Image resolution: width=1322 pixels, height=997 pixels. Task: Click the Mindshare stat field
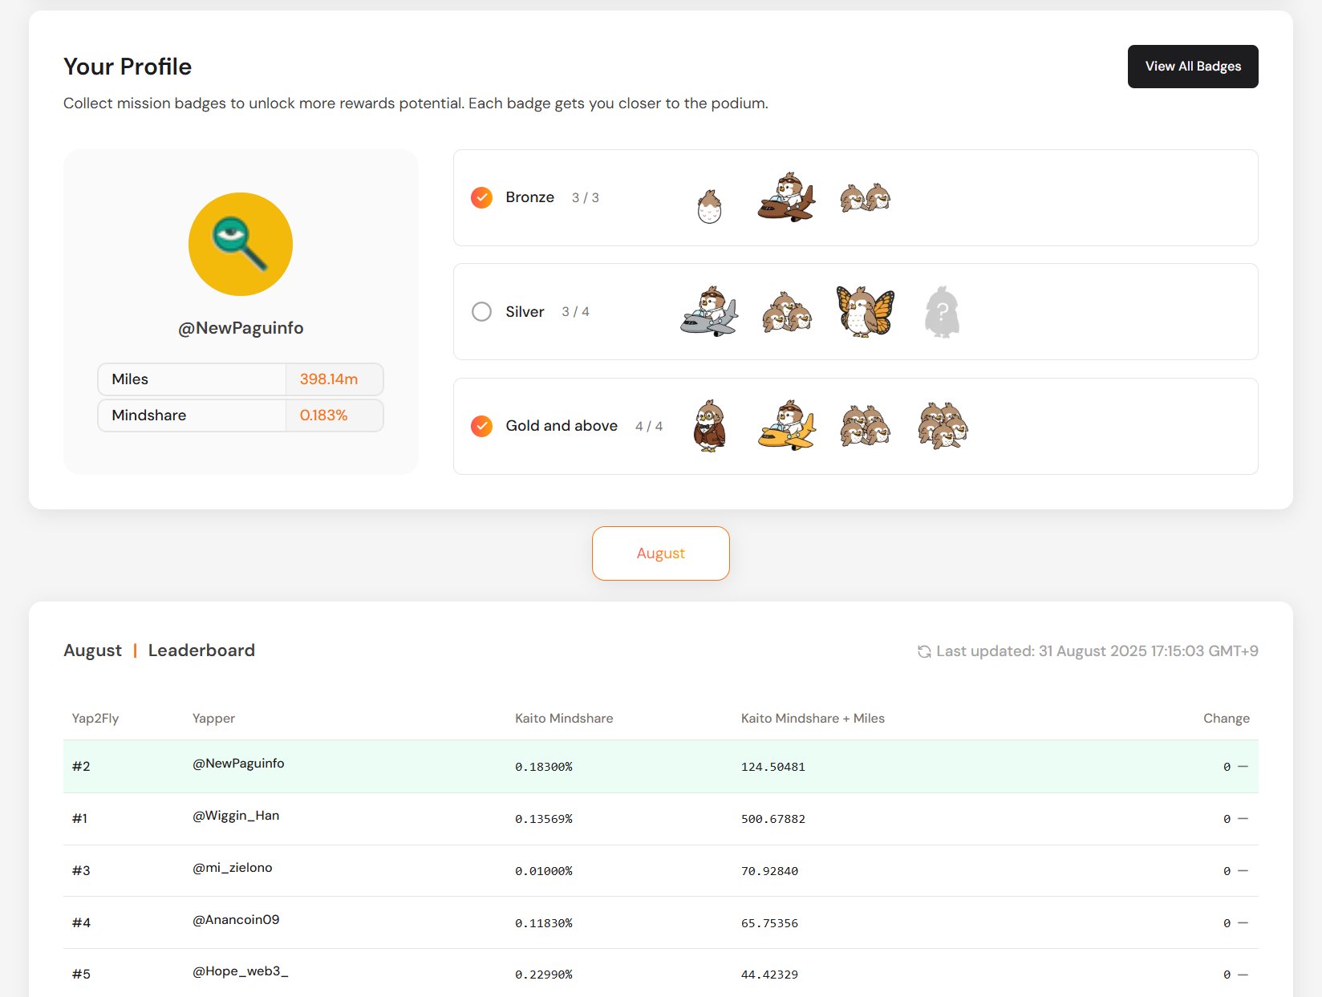click(x=240, y=415)
